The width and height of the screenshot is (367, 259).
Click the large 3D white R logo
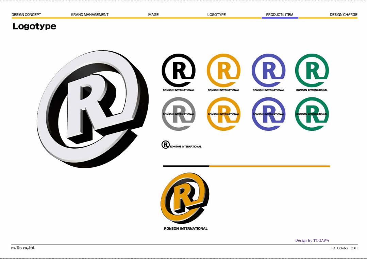93,108
